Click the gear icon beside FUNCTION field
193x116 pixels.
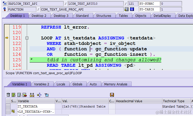click(x=5, y=9)
